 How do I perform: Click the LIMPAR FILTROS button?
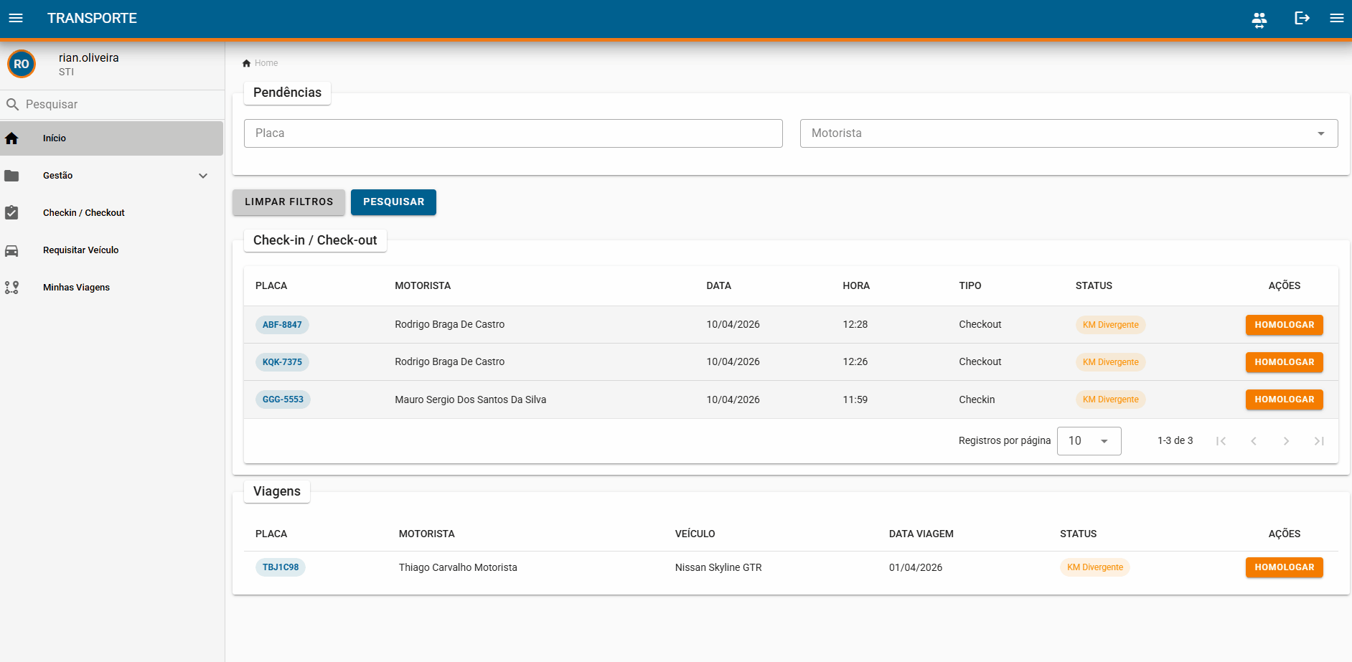click(288, 202)
